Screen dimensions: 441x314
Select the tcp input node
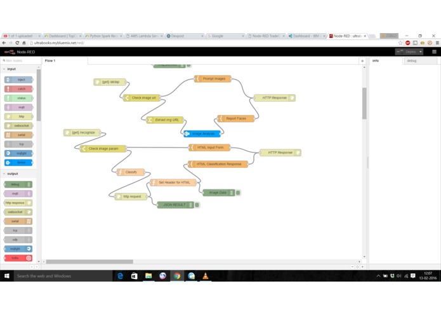pyautogui.click(x=18, y=144)
